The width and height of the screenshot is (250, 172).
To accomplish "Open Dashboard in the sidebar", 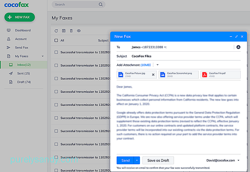I will (23, 30).
